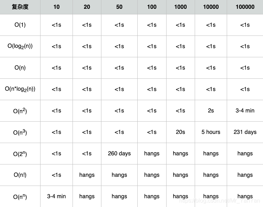The height and width of the screenshot is (207, 263).
Task: Click the O(n²) row label
Action: point(20,111)
